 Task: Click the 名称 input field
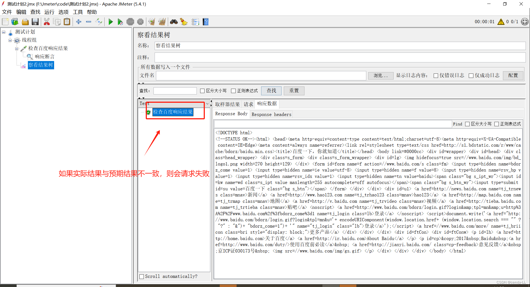(340, 46)
